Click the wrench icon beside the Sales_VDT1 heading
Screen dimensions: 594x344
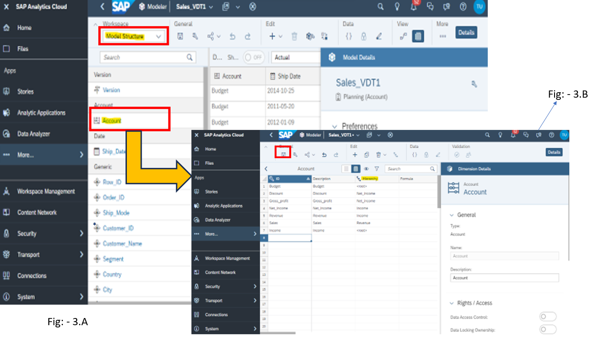(474, 84)
